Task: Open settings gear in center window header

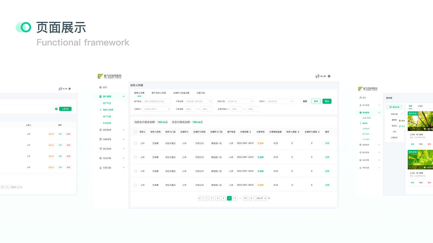Action: pyautogui.click(x=329, y=76)
